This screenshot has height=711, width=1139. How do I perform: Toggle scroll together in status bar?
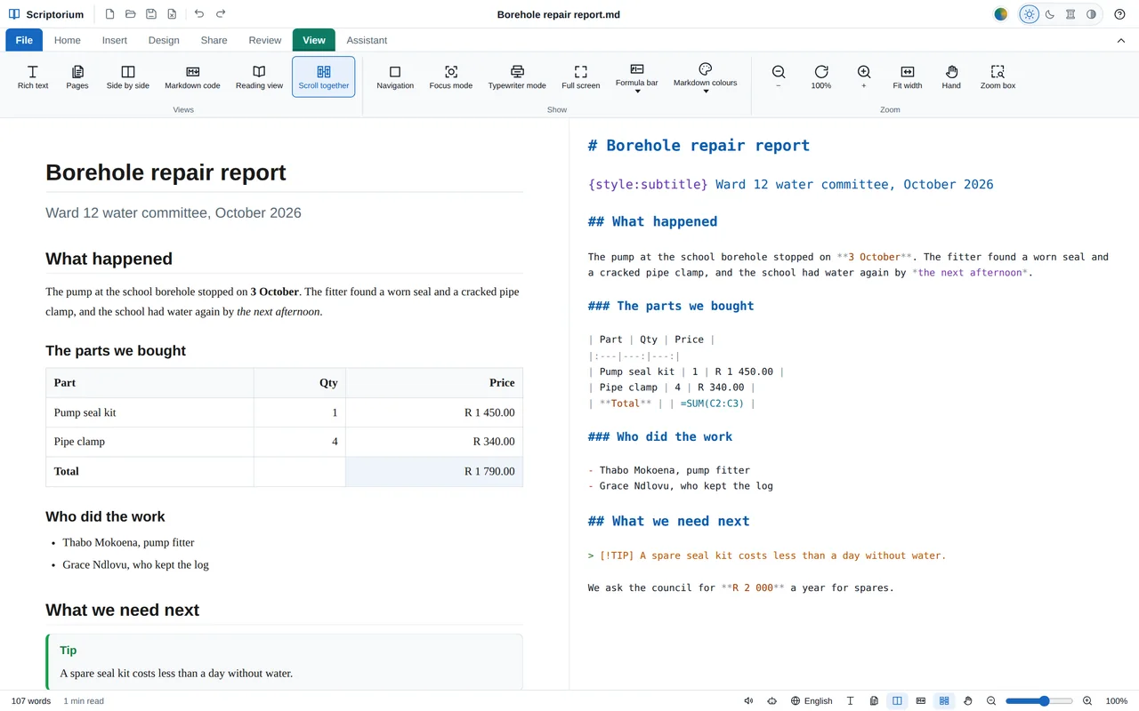click(945, 701)
